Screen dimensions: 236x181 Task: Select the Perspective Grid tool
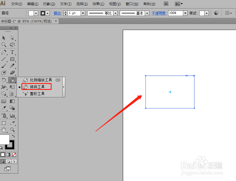click(12, 94)
